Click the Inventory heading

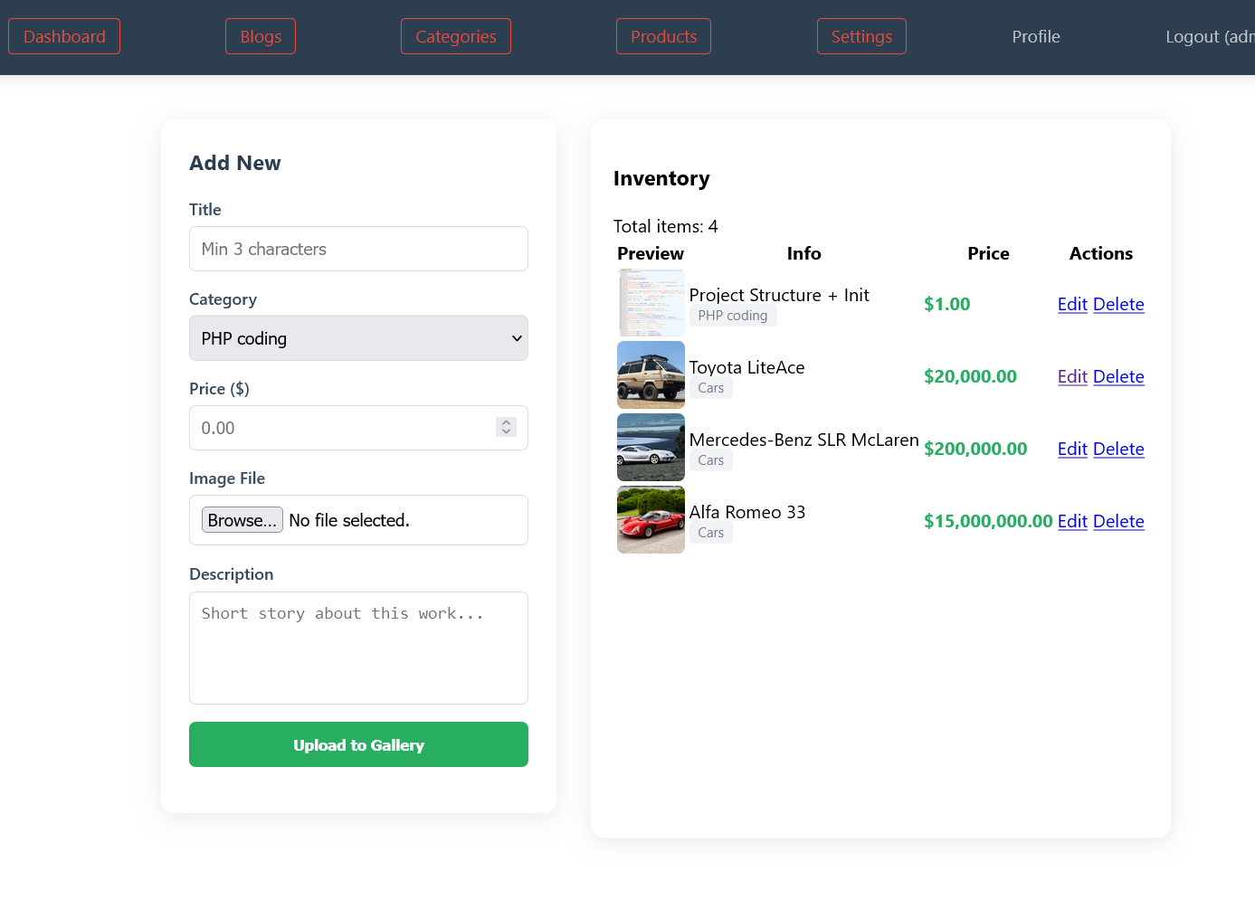(661, 178)
